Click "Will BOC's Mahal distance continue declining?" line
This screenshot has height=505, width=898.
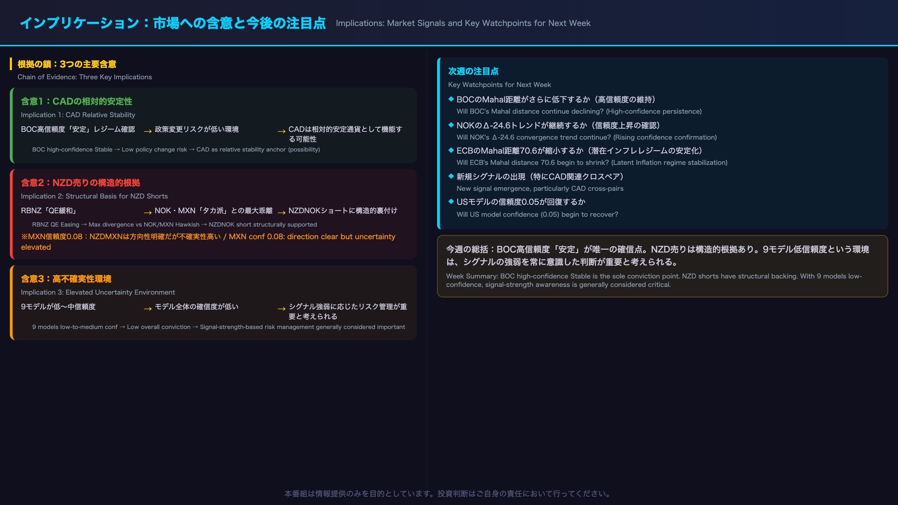pos(579,112)
